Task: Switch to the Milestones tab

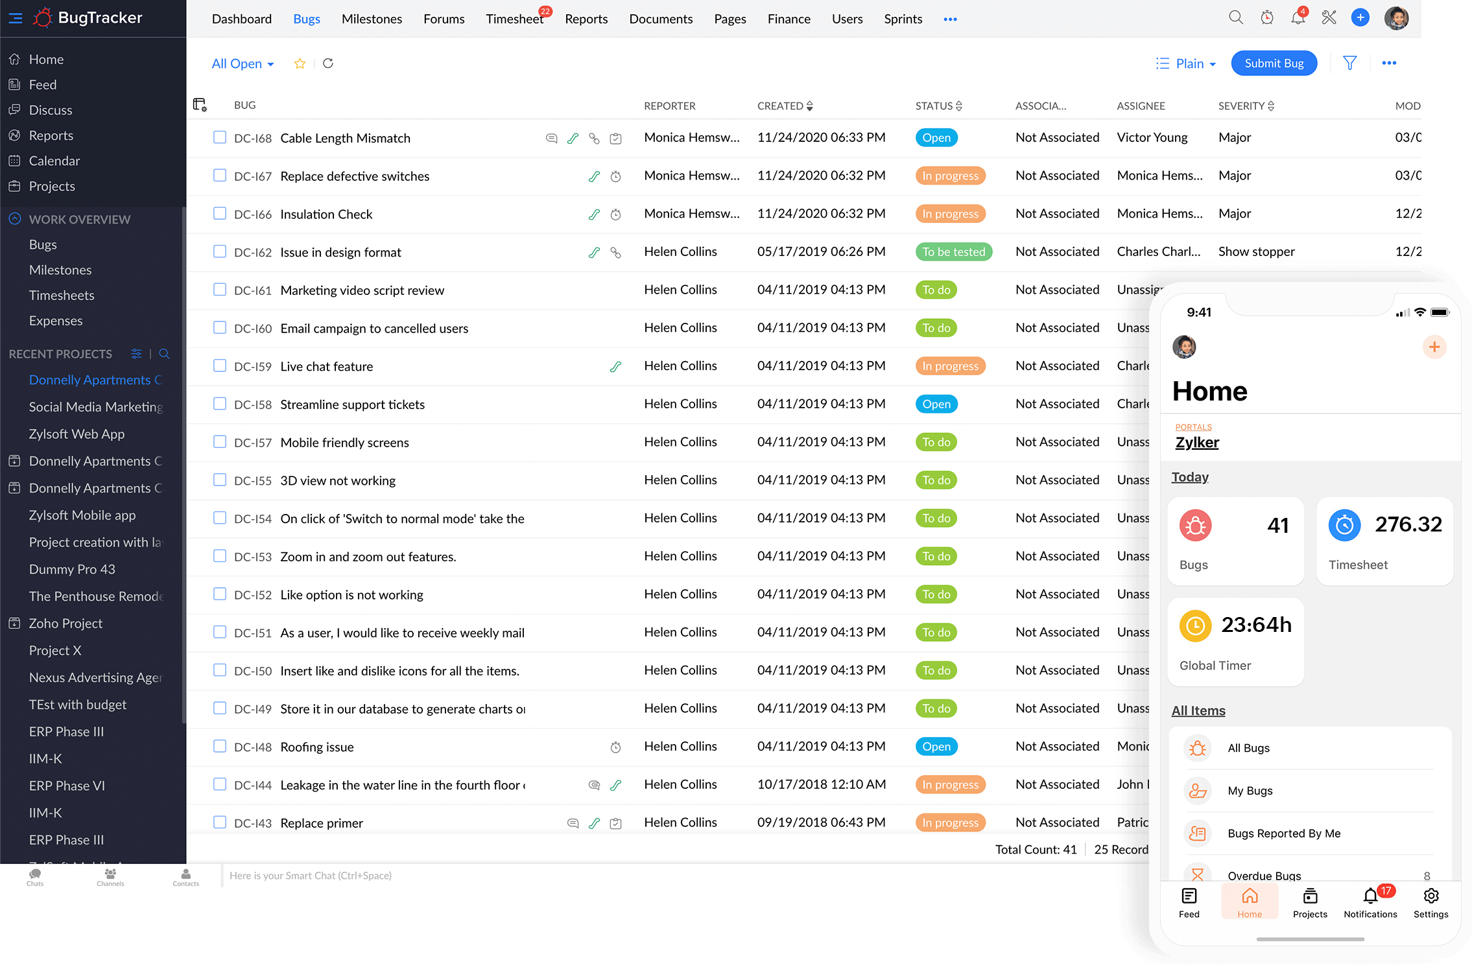Action: tap(372, 19)
